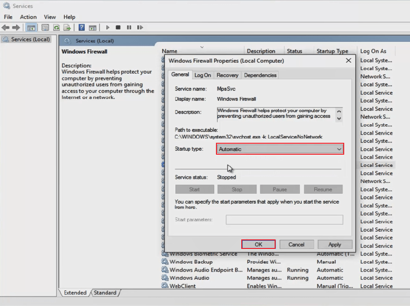Open the Action menu
410x306 pixels.
click(28, 17)
